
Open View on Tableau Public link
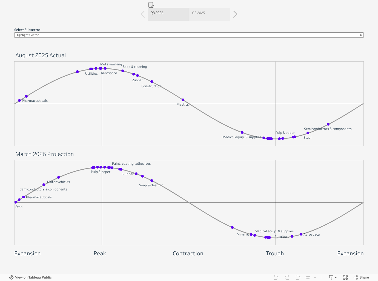click(x=33, y=277)
